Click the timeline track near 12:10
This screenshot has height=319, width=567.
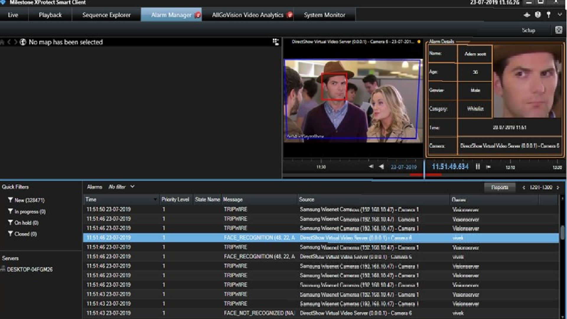510,167
